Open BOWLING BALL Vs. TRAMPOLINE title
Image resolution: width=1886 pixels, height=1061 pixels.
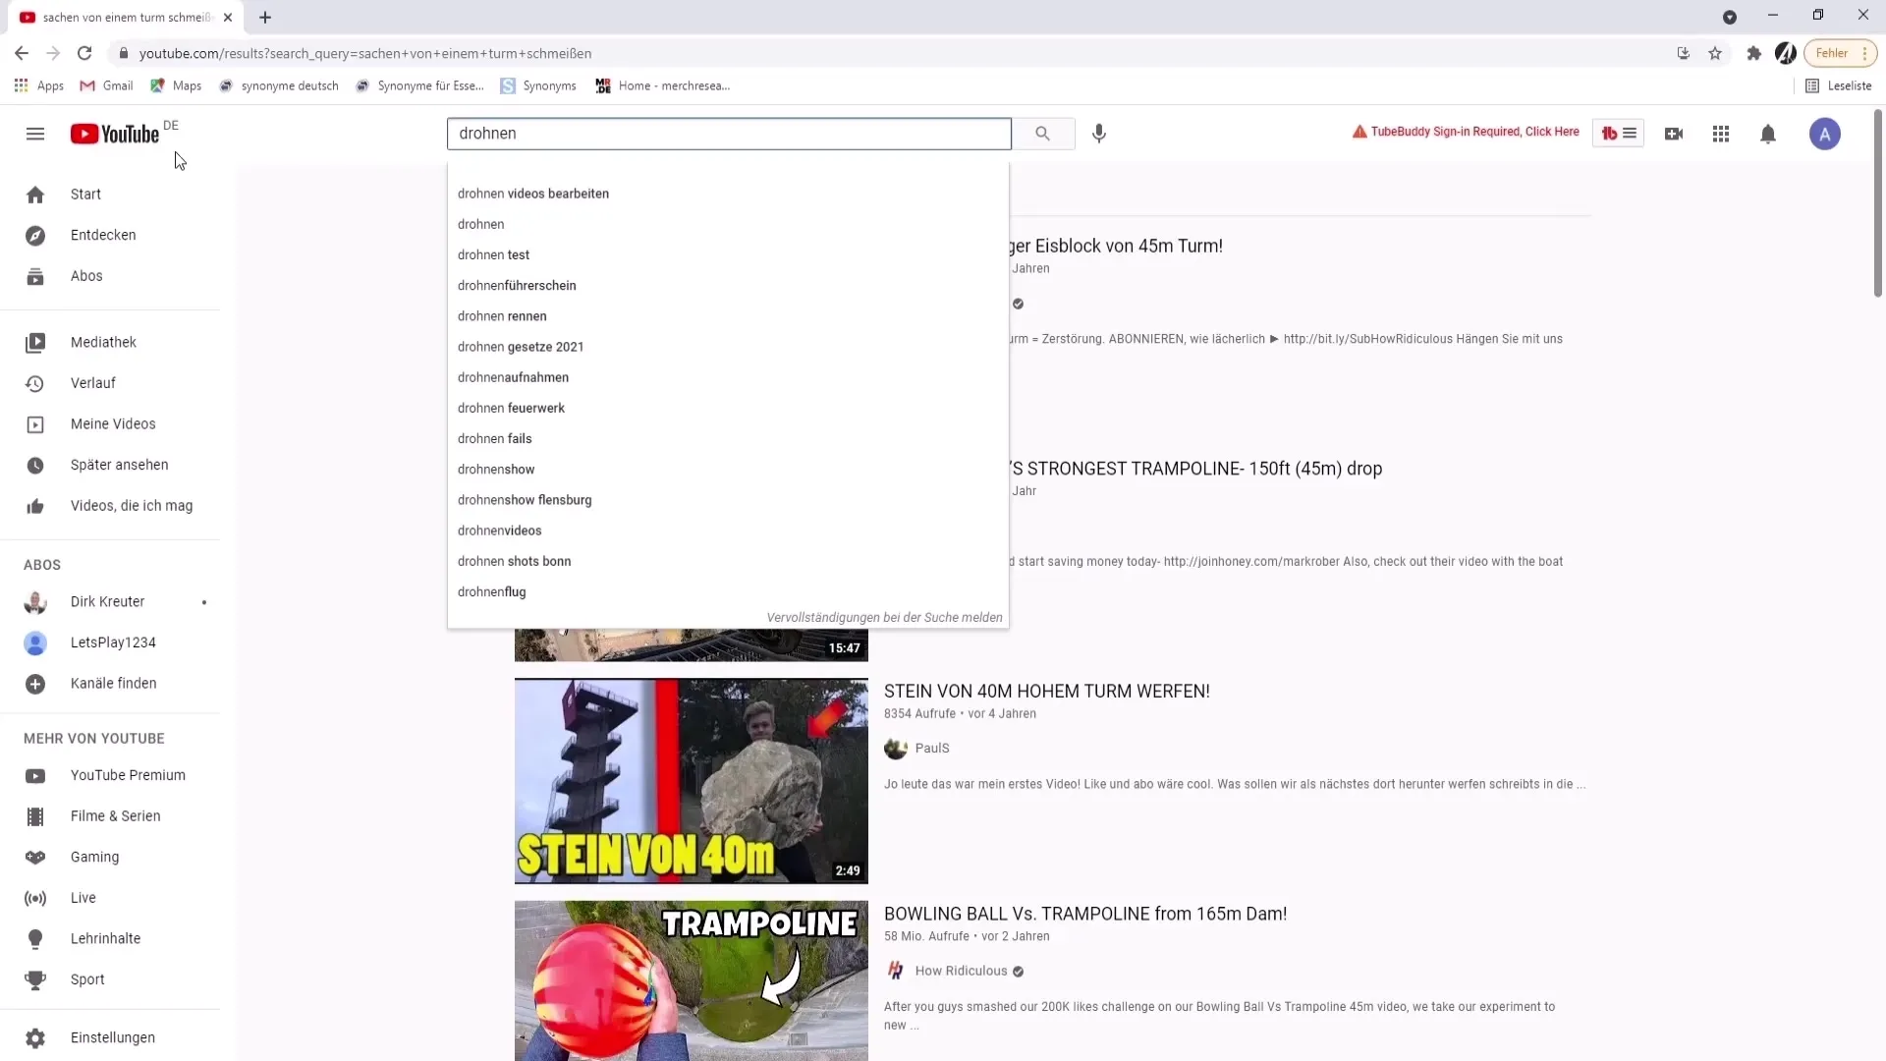pyautogui.click(x=1085, y=914)
